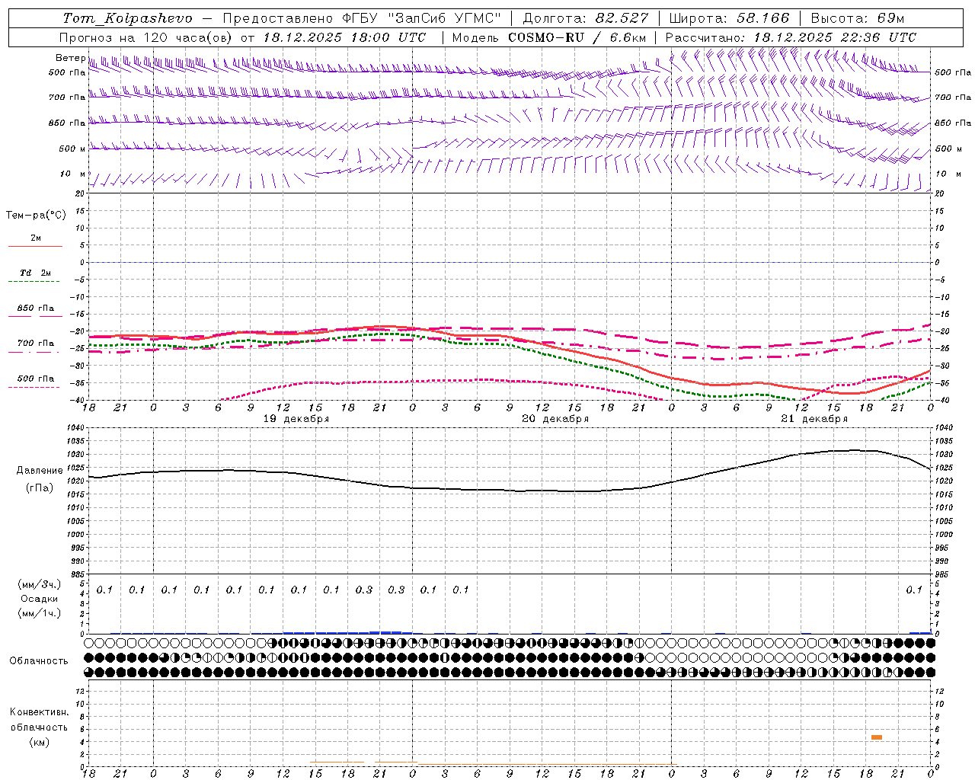This screenshot has width=975, height=780.
Task: Select the latitude value 58.166
Action: click(x=762, y=18)
